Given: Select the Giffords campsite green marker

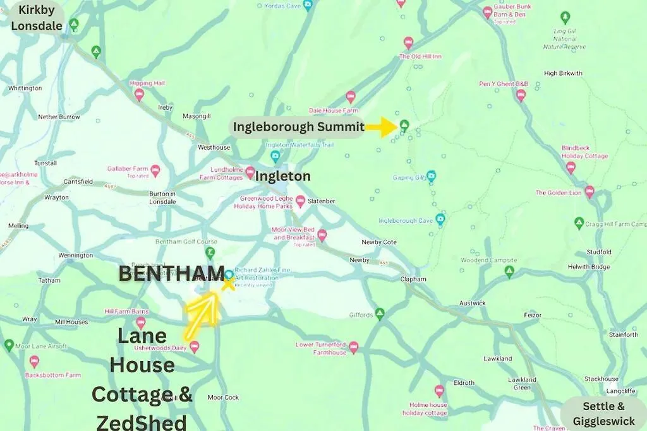Looking at the screenshot, I should coord(380,314).
